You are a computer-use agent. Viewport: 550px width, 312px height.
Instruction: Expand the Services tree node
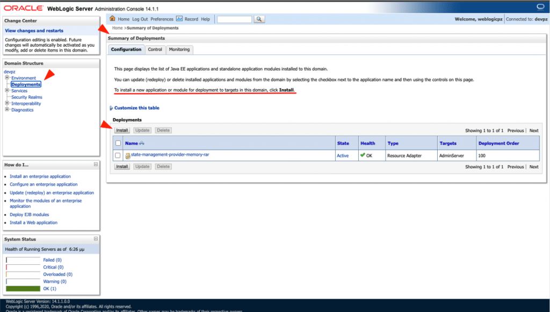tap(7, 91)
